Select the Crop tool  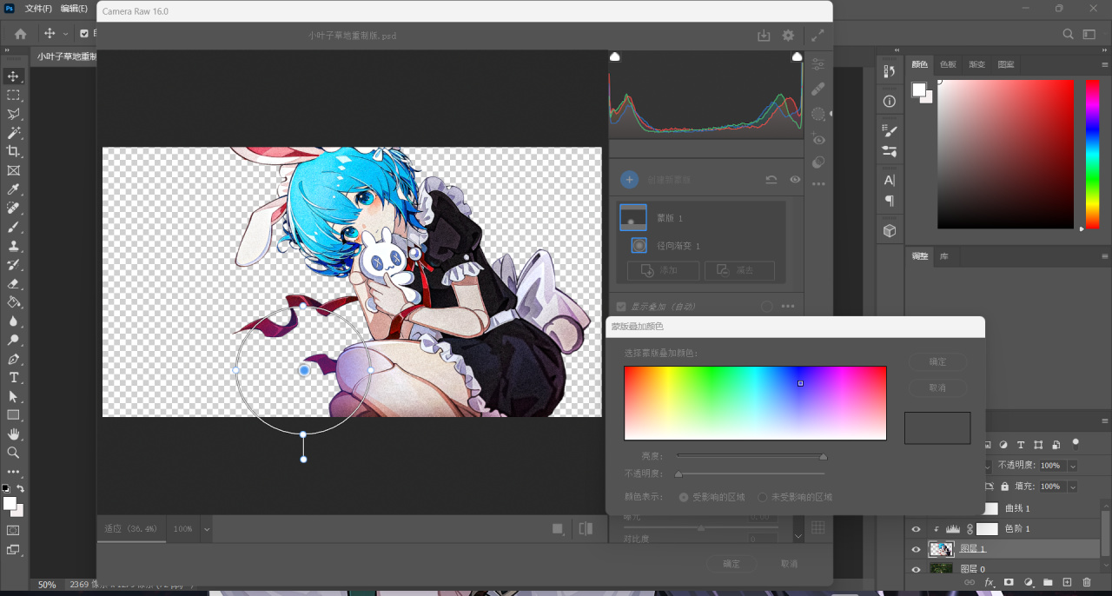(14, 152)
